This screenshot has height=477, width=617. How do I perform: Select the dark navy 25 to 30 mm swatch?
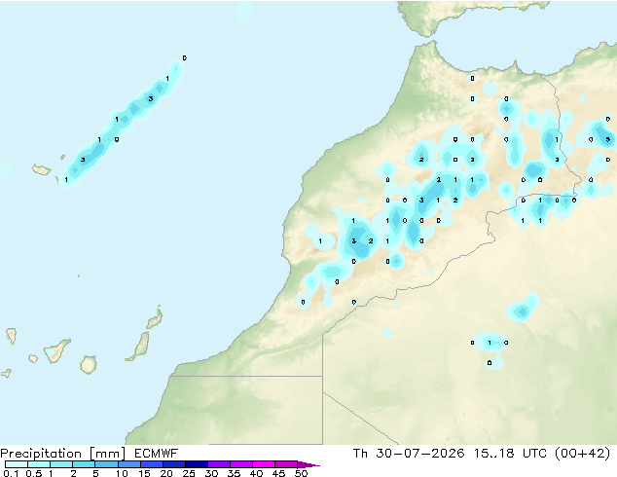tap(197, 464)
